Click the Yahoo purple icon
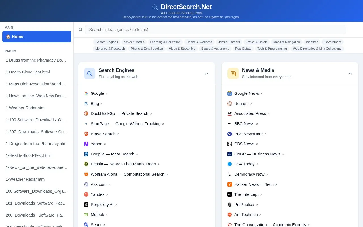Image resolution: width=363 pixels, height=227 pixels. (86, 144)
